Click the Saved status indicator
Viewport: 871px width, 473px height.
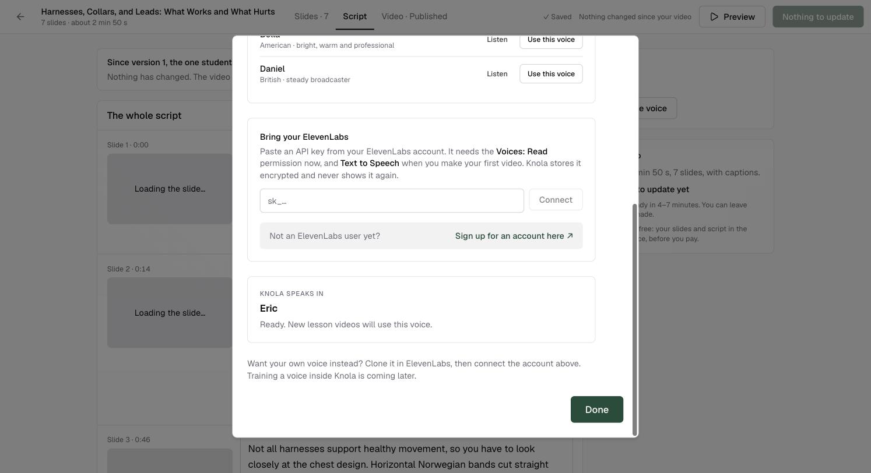(x=557, y=17)
